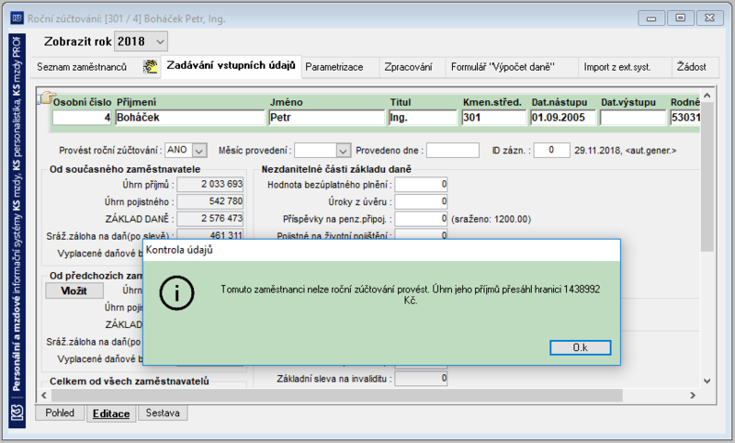Image resolution: width=735 pixels, height=443 pixels.
Task: Open the Zpracování tab
Action: pos(408,67)
